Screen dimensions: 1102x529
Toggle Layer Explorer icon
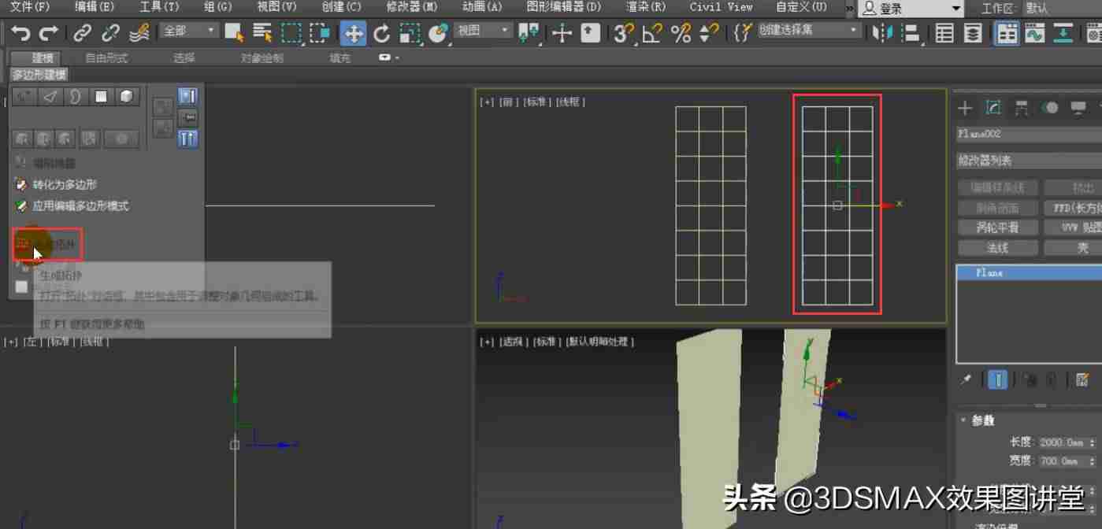(x=974, y=33)
